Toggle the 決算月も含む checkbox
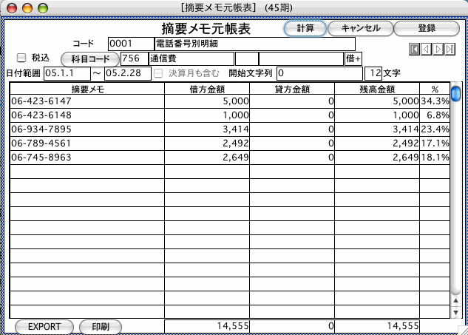Viewport: 468px width, 335px height. [x=157, y=73]
